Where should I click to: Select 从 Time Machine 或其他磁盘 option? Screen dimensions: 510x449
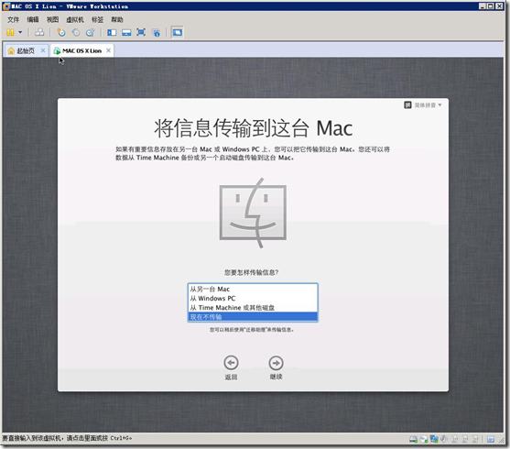[x=253, y=307]
